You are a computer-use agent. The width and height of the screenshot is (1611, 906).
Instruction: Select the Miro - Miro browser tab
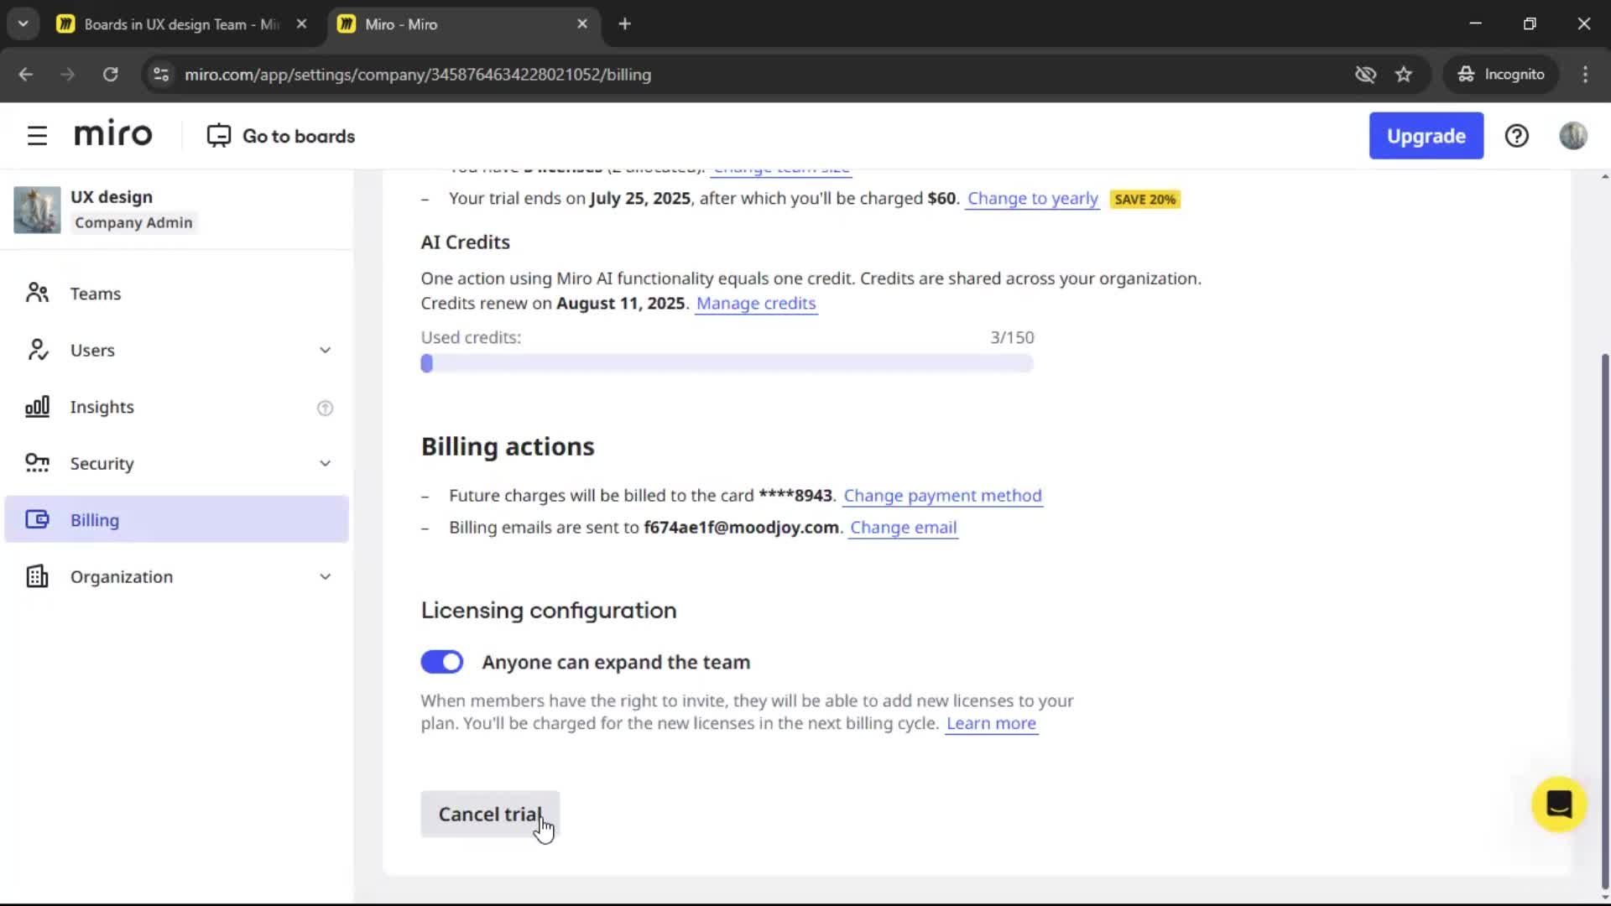(x=463, y=24)
